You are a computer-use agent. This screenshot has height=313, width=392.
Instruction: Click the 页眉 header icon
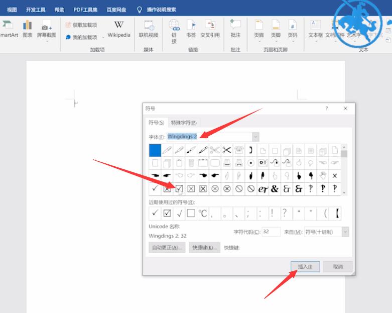[259, 25]
